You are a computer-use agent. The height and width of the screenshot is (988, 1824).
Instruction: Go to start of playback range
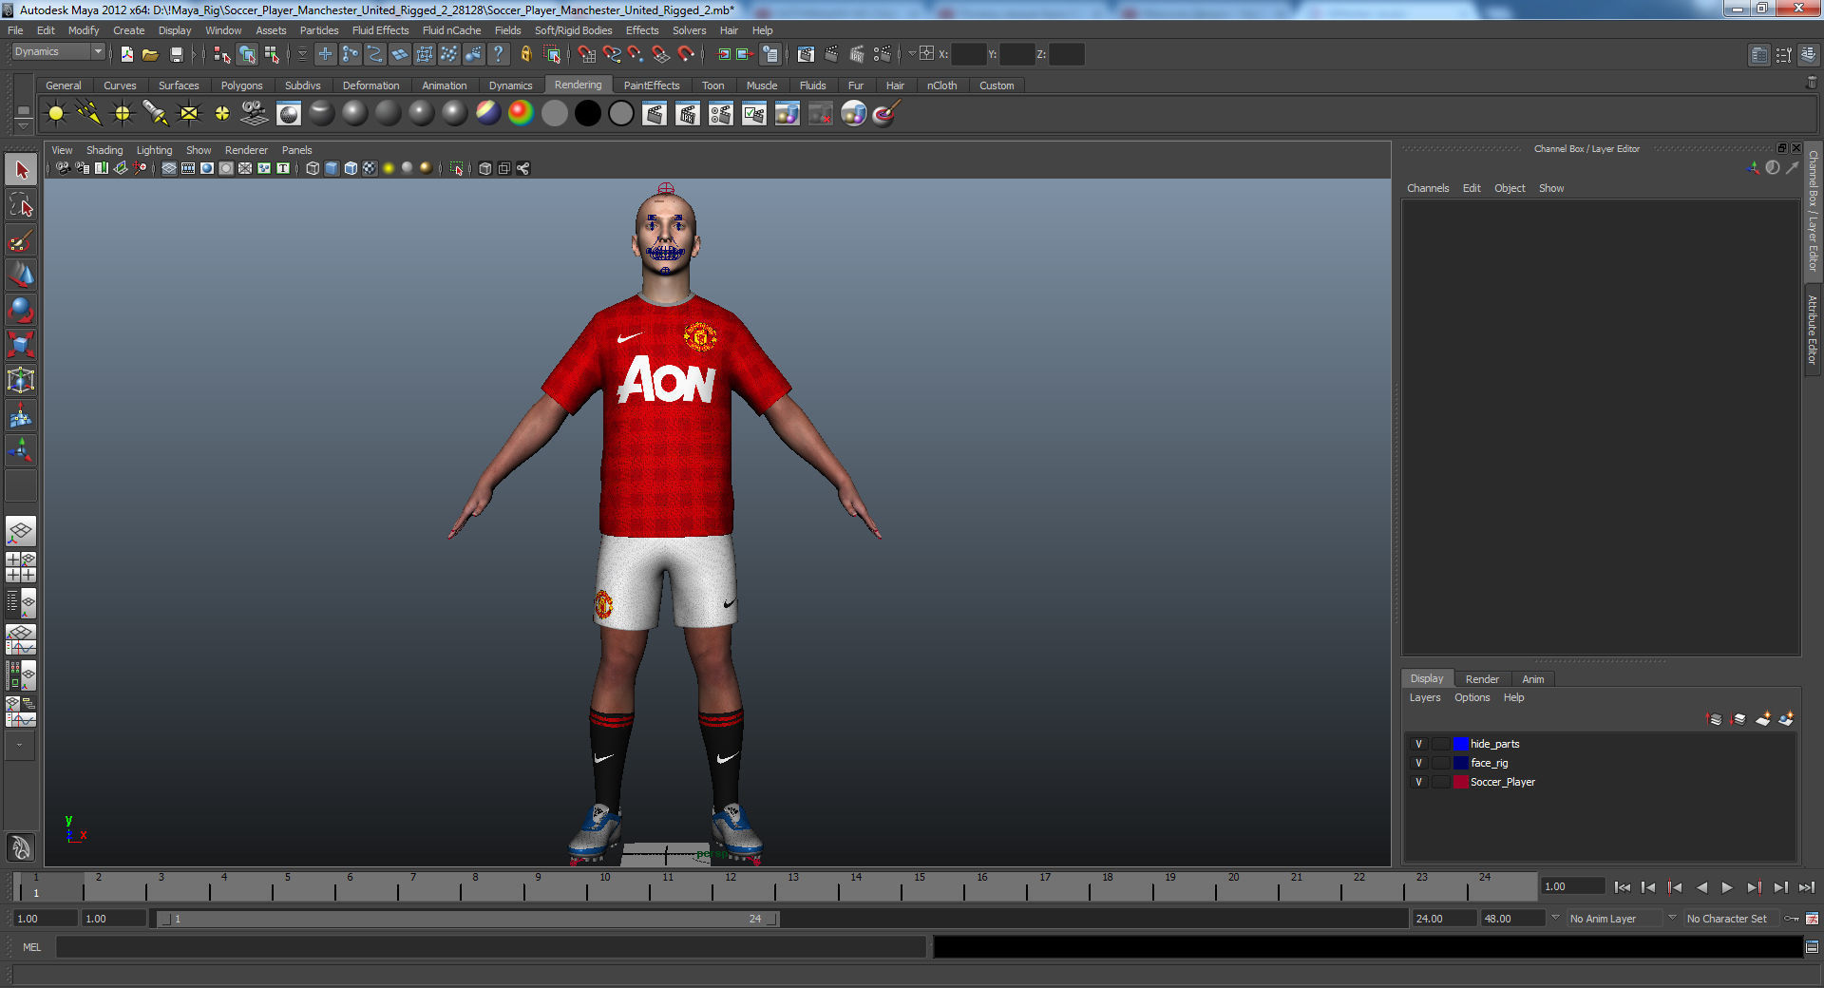1623,887
